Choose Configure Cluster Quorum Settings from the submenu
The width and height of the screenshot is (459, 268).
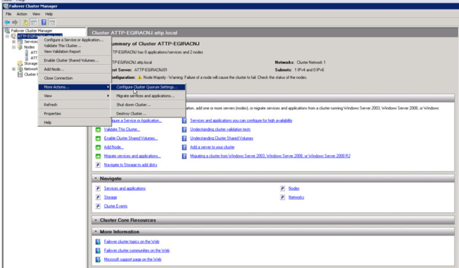tap(148, 87)
